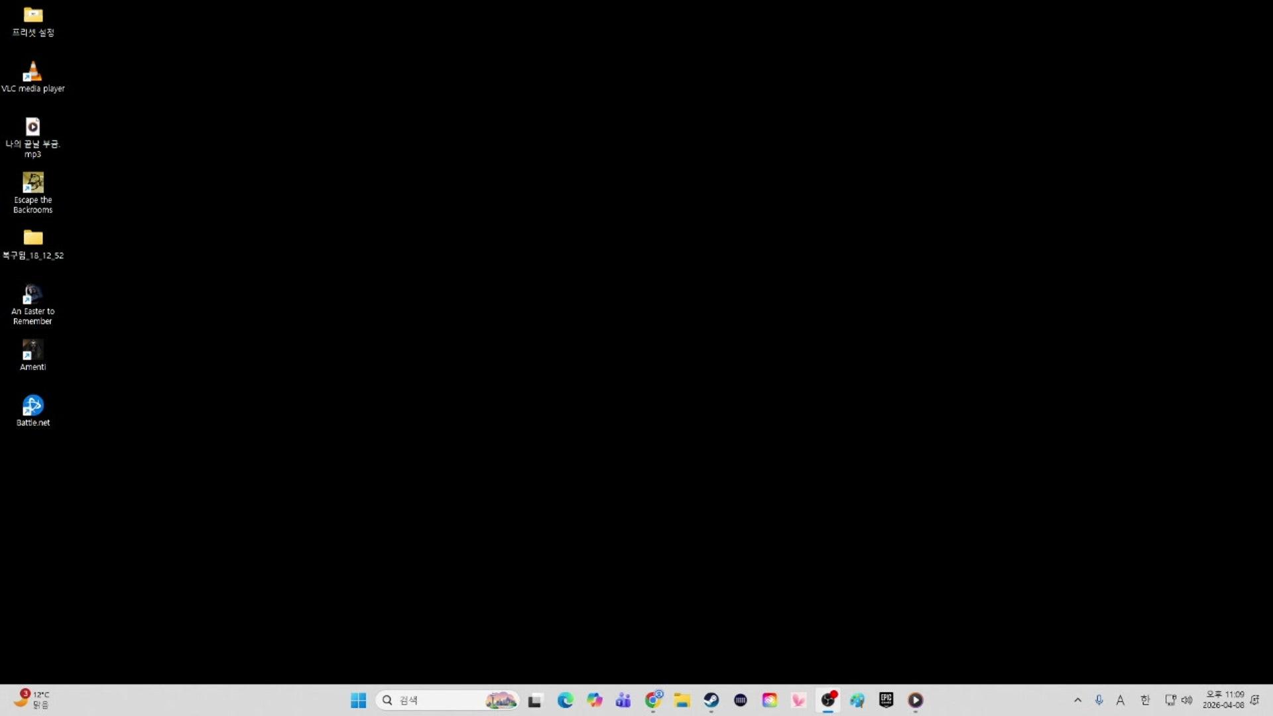Click the Amenti game shortcut

tap(32, 350)
